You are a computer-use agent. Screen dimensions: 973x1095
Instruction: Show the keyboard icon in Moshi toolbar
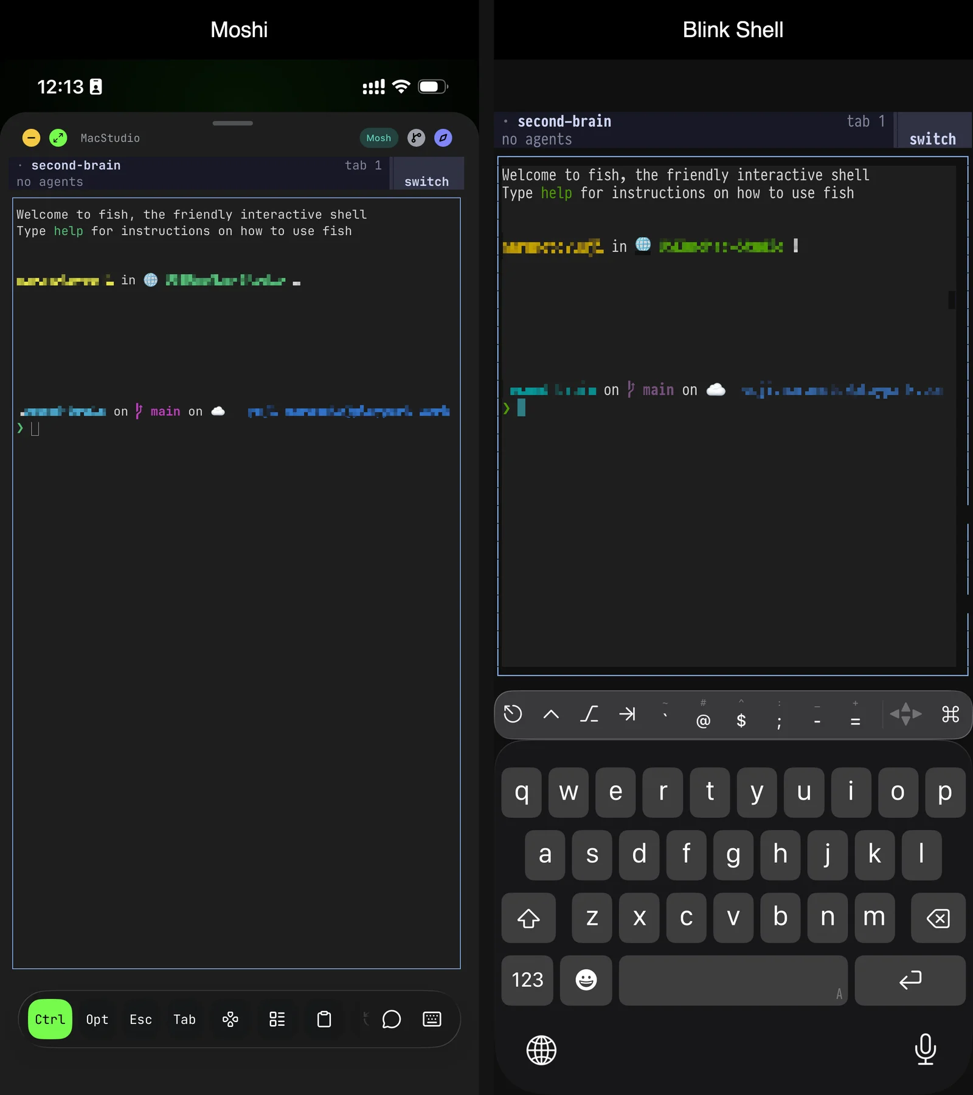coord(432,1019)
